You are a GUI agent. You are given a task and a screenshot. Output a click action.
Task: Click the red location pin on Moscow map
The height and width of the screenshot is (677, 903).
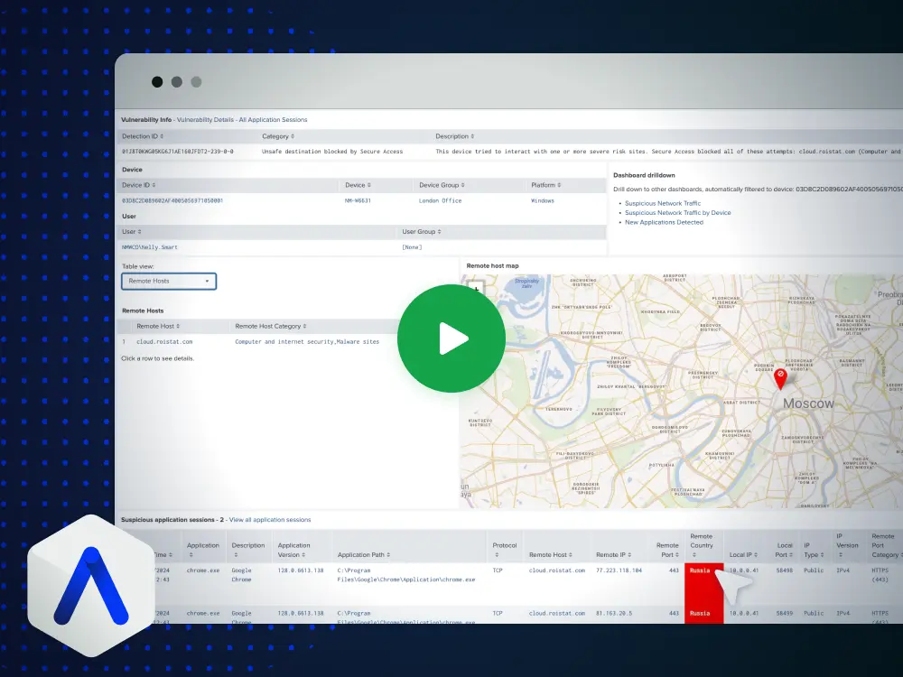(780, 379)
